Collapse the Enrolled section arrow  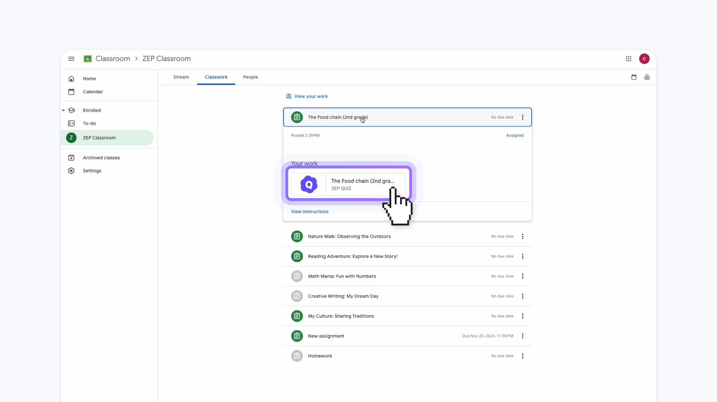coord(63,110)
